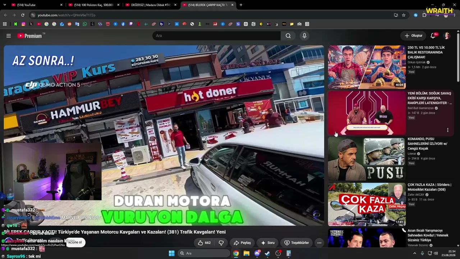
Task: View site information in the address bar
Action: click(33, 15)
